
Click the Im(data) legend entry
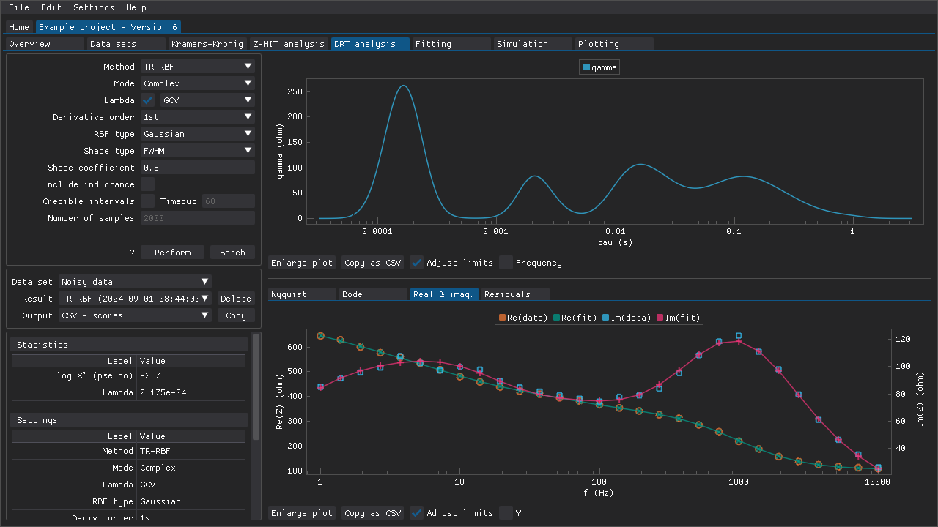(x=627, y=318)
